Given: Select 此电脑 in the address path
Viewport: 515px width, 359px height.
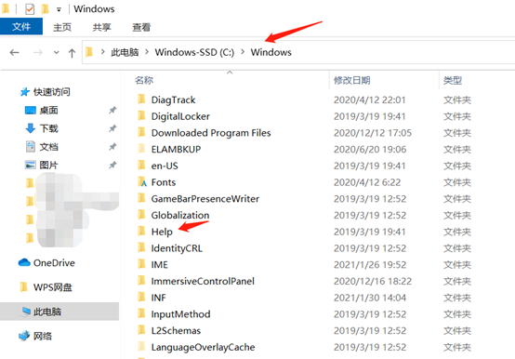Looking at the screenshot, I should click(125, 52).
